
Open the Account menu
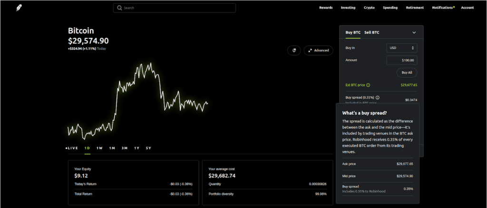click(x=467, y=8)
